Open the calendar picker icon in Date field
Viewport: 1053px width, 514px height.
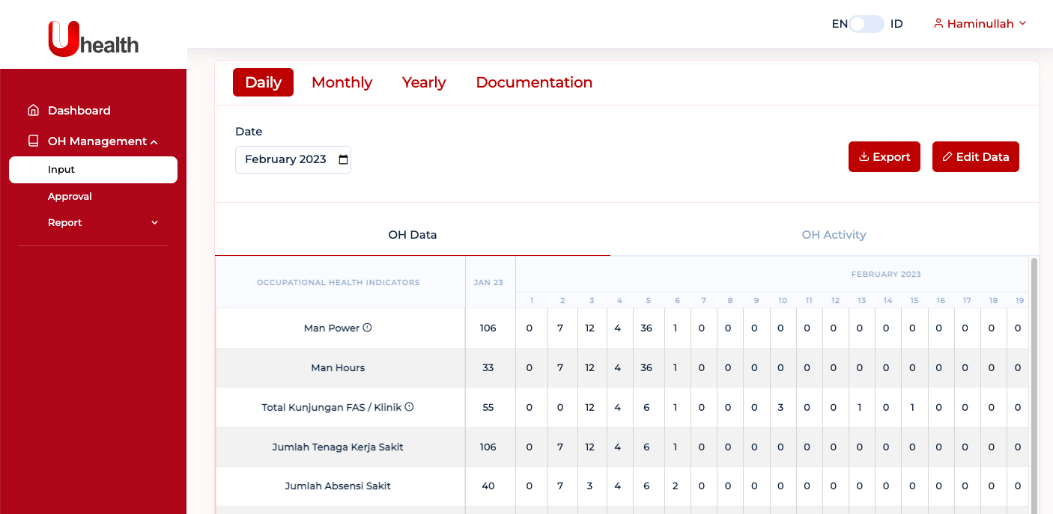[343, 159]
